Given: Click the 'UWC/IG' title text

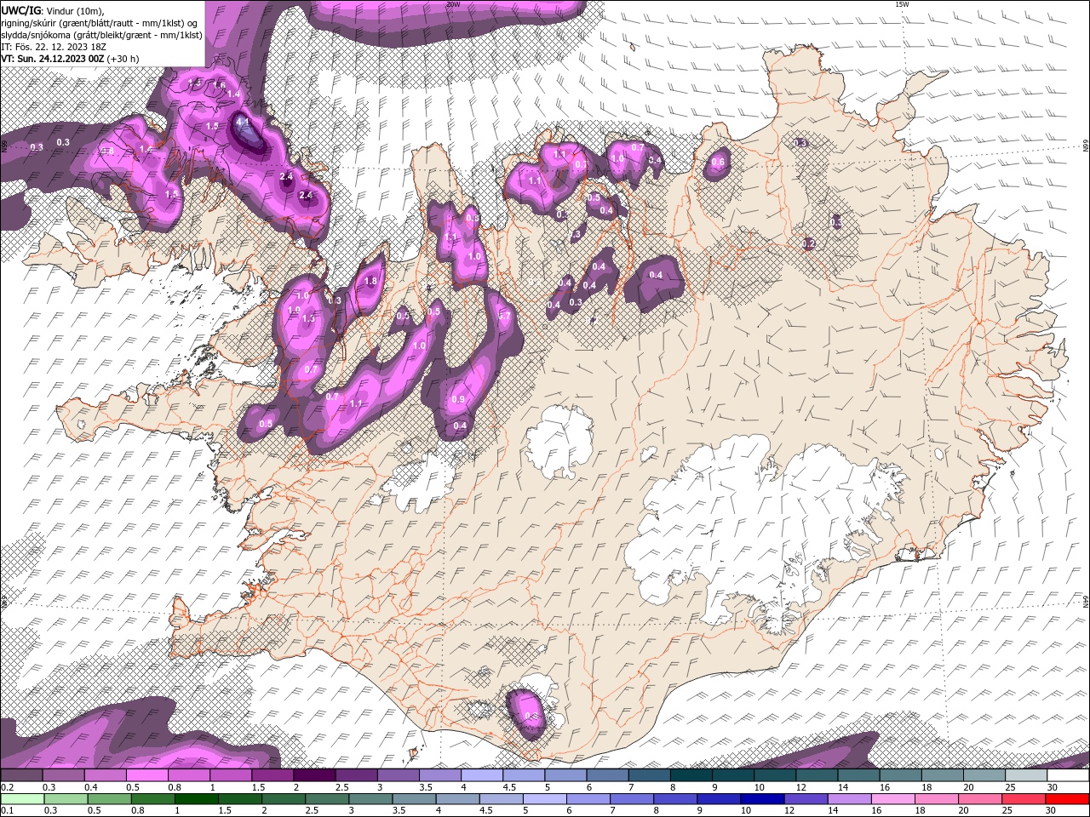Looking at the screenshot, I should (21, 10).
